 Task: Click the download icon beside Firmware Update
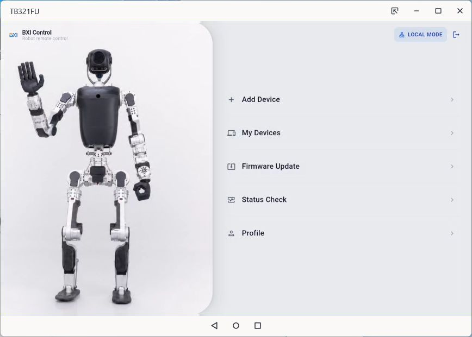pyautogui.click(x=231, y=167)
